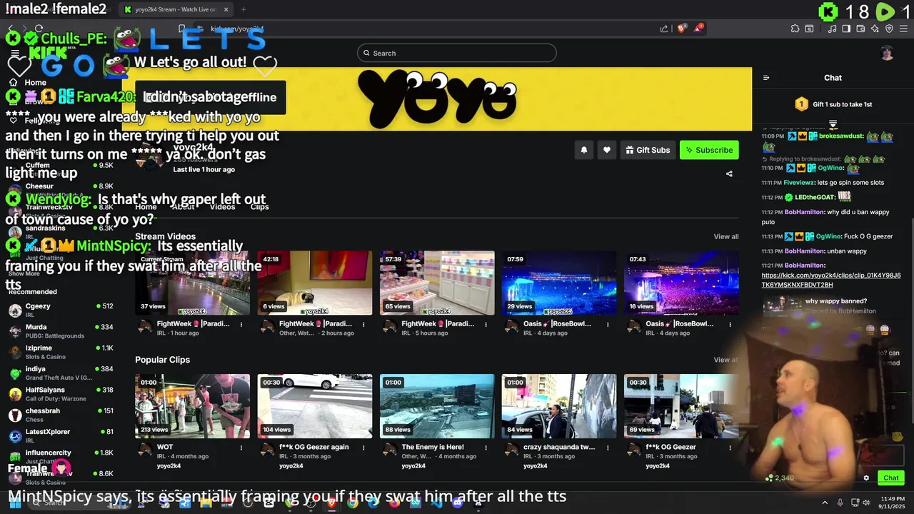Click View all for Stream Videos
This screenshot has width=914, height=514.
pyautogui.click(x=726, y=237)
